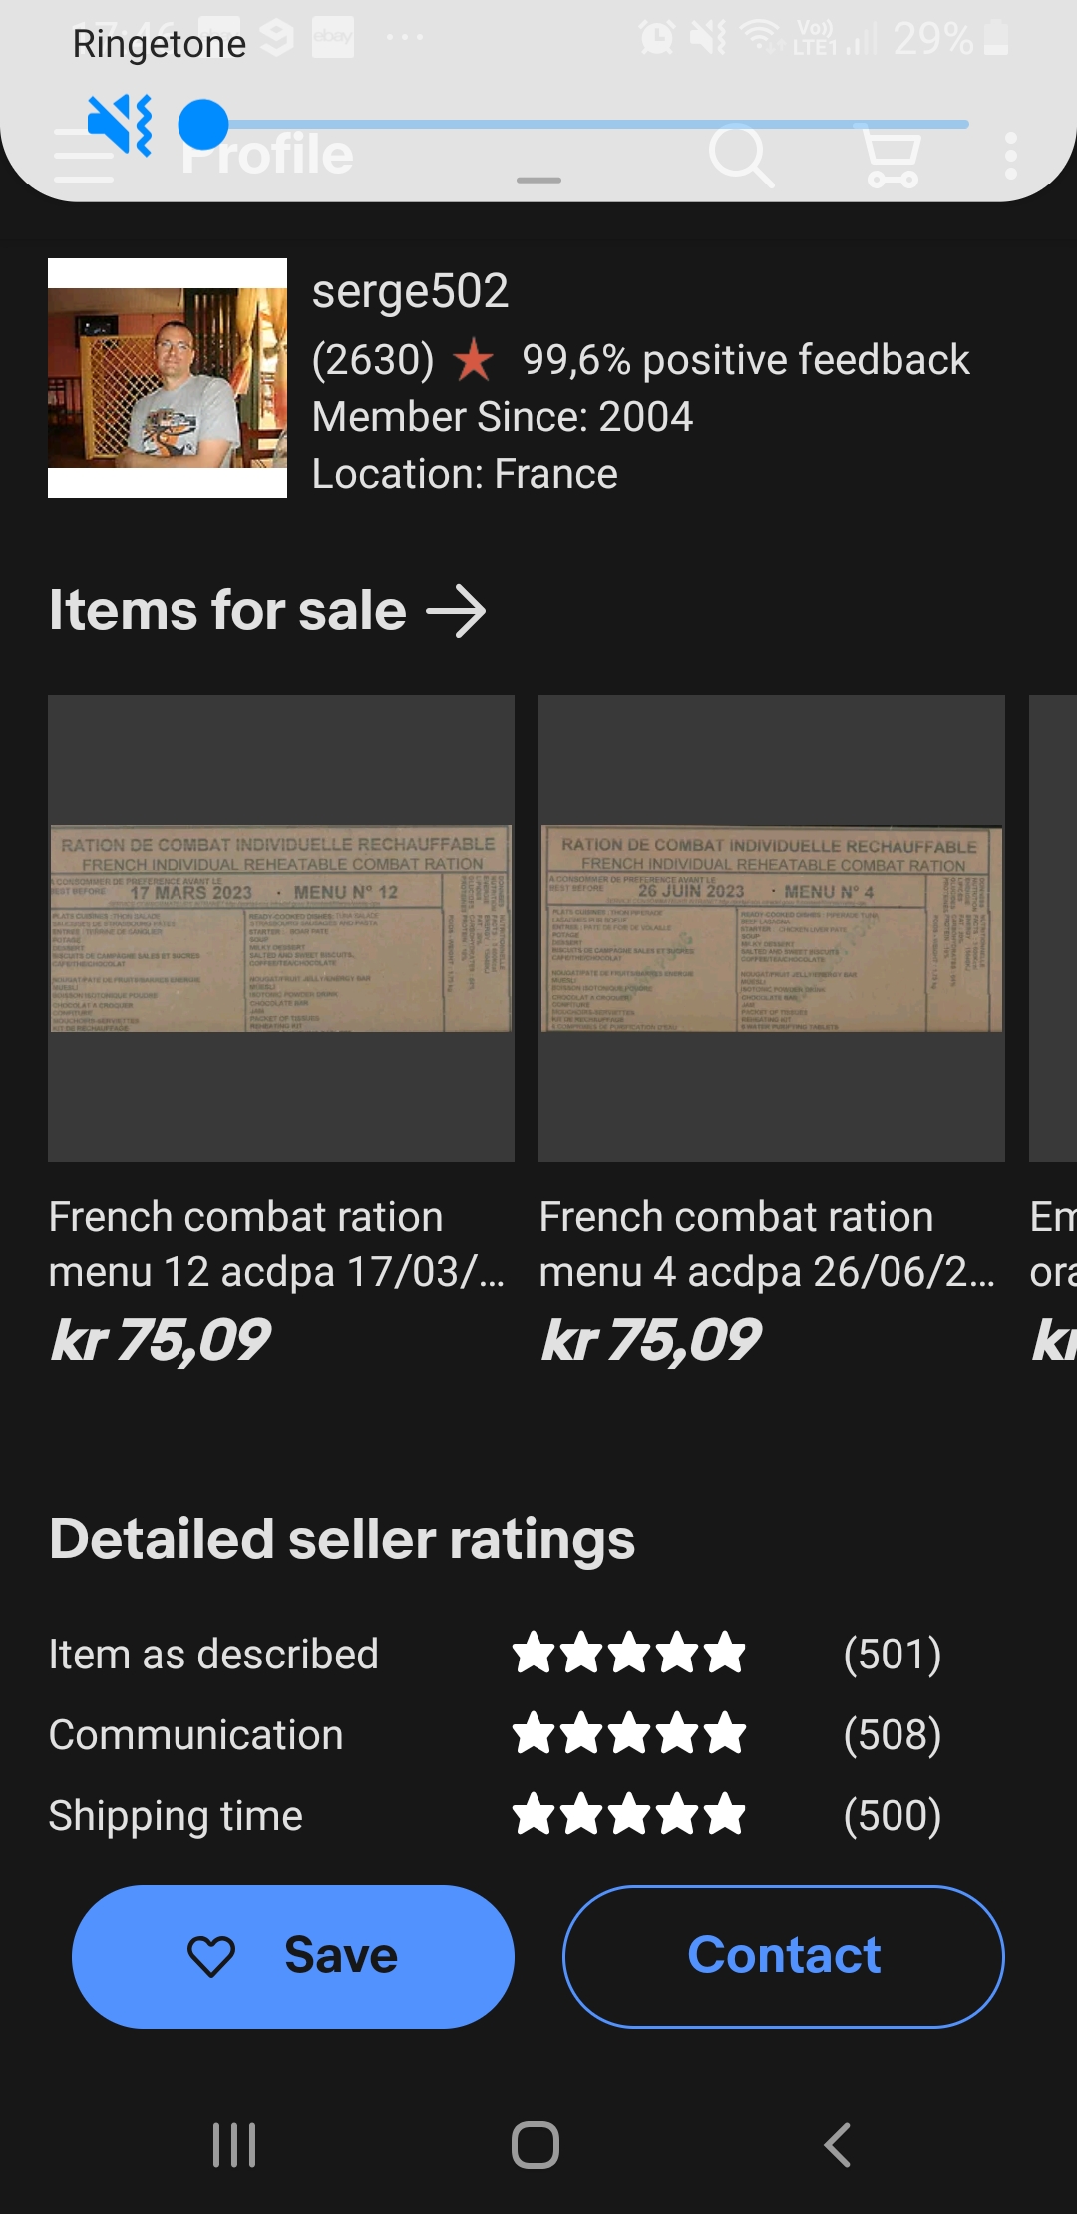Open the three-dot overflow menu
Screen dimensions: 1077x2214
pyautogui.click(x=1010, y=157)
